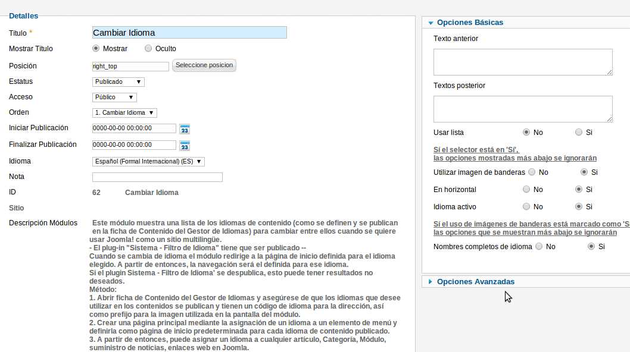Click the Textos posterior text area

(x=523, y=109)
